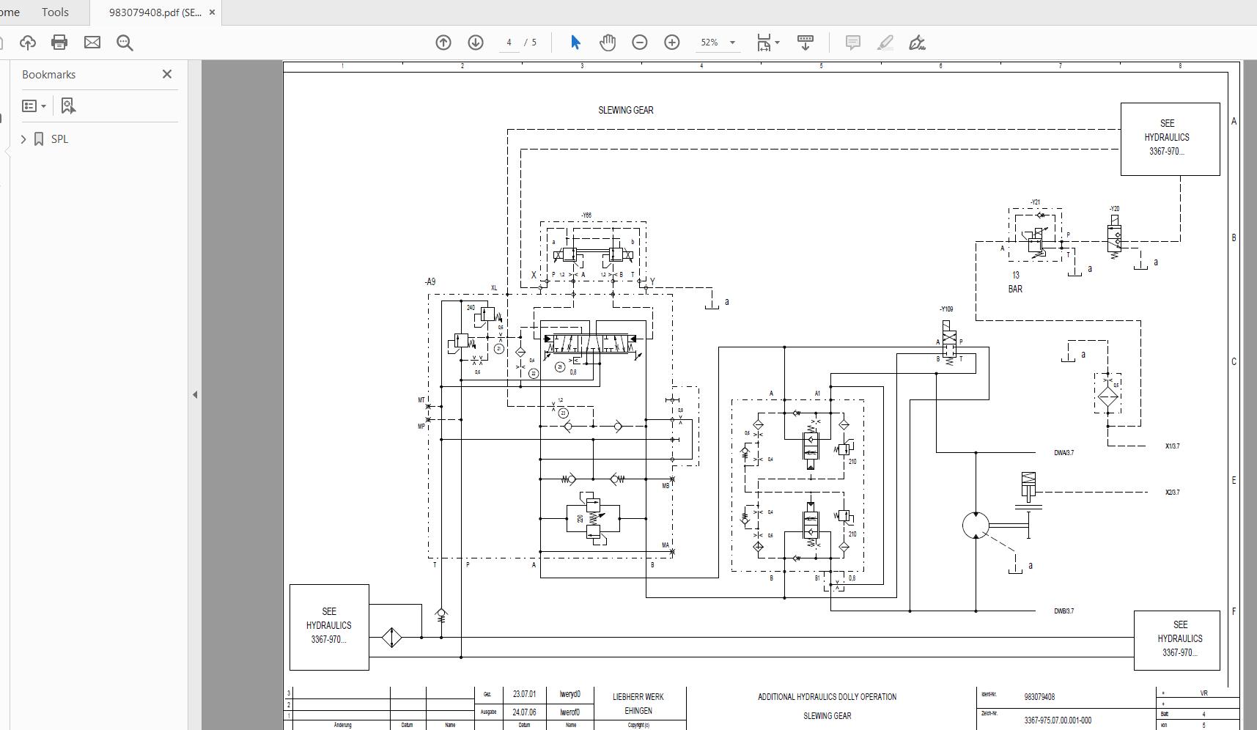The image size is (1257, 730).
Task: Go to next page arrow
Action: tap(476, 43)
